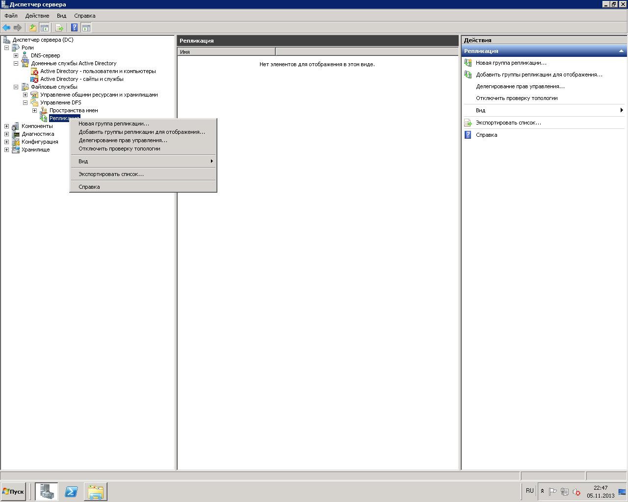Image resolution: width=628 pixels, height=502 pixels.
Task: Launch PowerShell from the taskbar
Action: pos(71,492)
